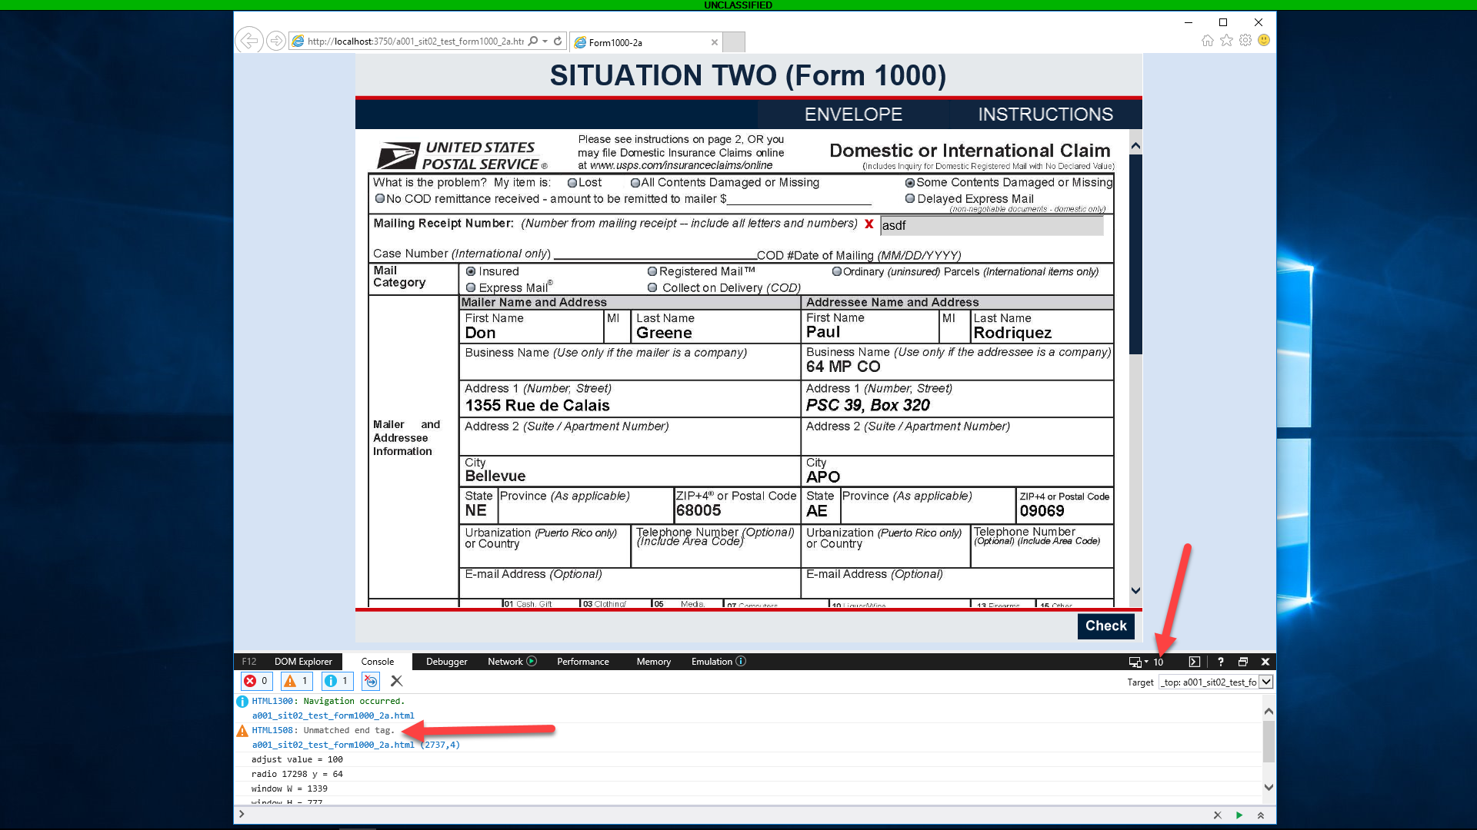Click the Check button
Screen dimensions: 1477x830
tap(1105, 626)
